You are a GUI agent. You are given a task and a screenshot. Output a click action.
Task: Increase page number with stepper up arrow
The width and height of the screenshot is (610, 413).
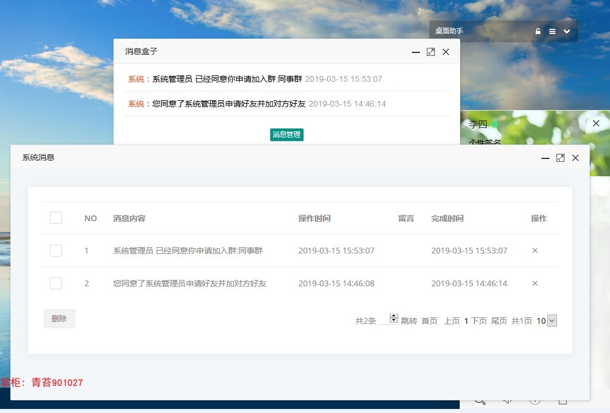pos(393,316)
